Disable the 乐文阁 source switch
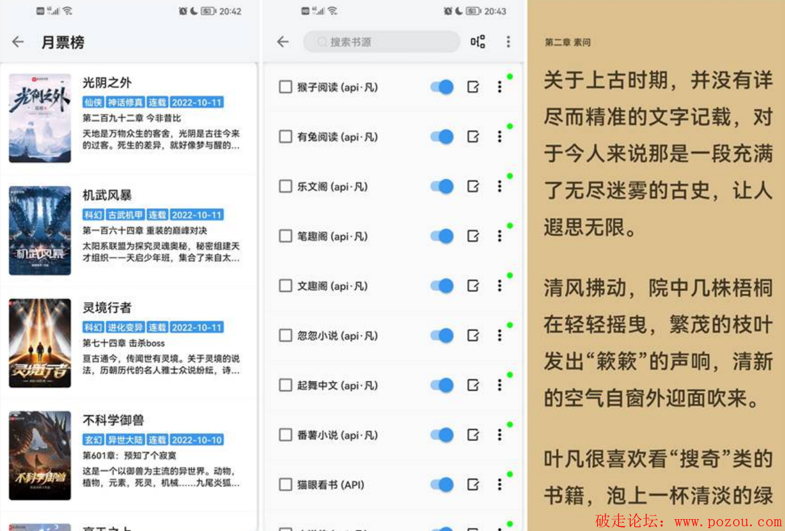Screen dimensions: 785x531 442,186
